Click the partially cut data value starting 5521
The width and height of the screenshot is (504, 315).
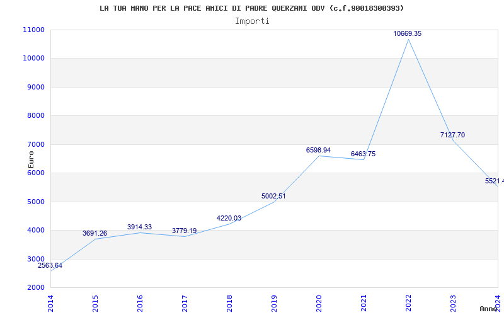pos(495,181)
